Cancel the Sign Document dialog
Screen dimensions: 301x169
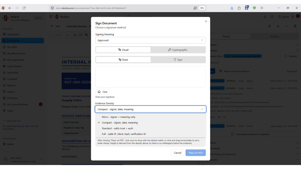[x=177, y=153]
